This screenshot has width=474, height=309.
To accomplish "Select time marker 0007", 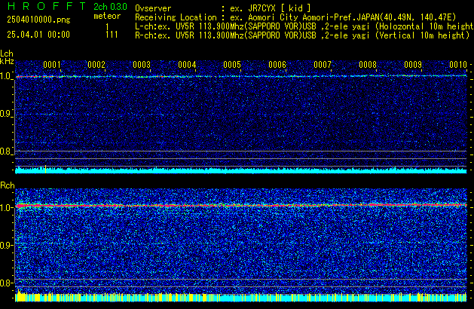I will click(323, 65).
